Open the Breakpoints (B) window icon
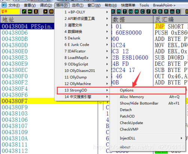 160,12
